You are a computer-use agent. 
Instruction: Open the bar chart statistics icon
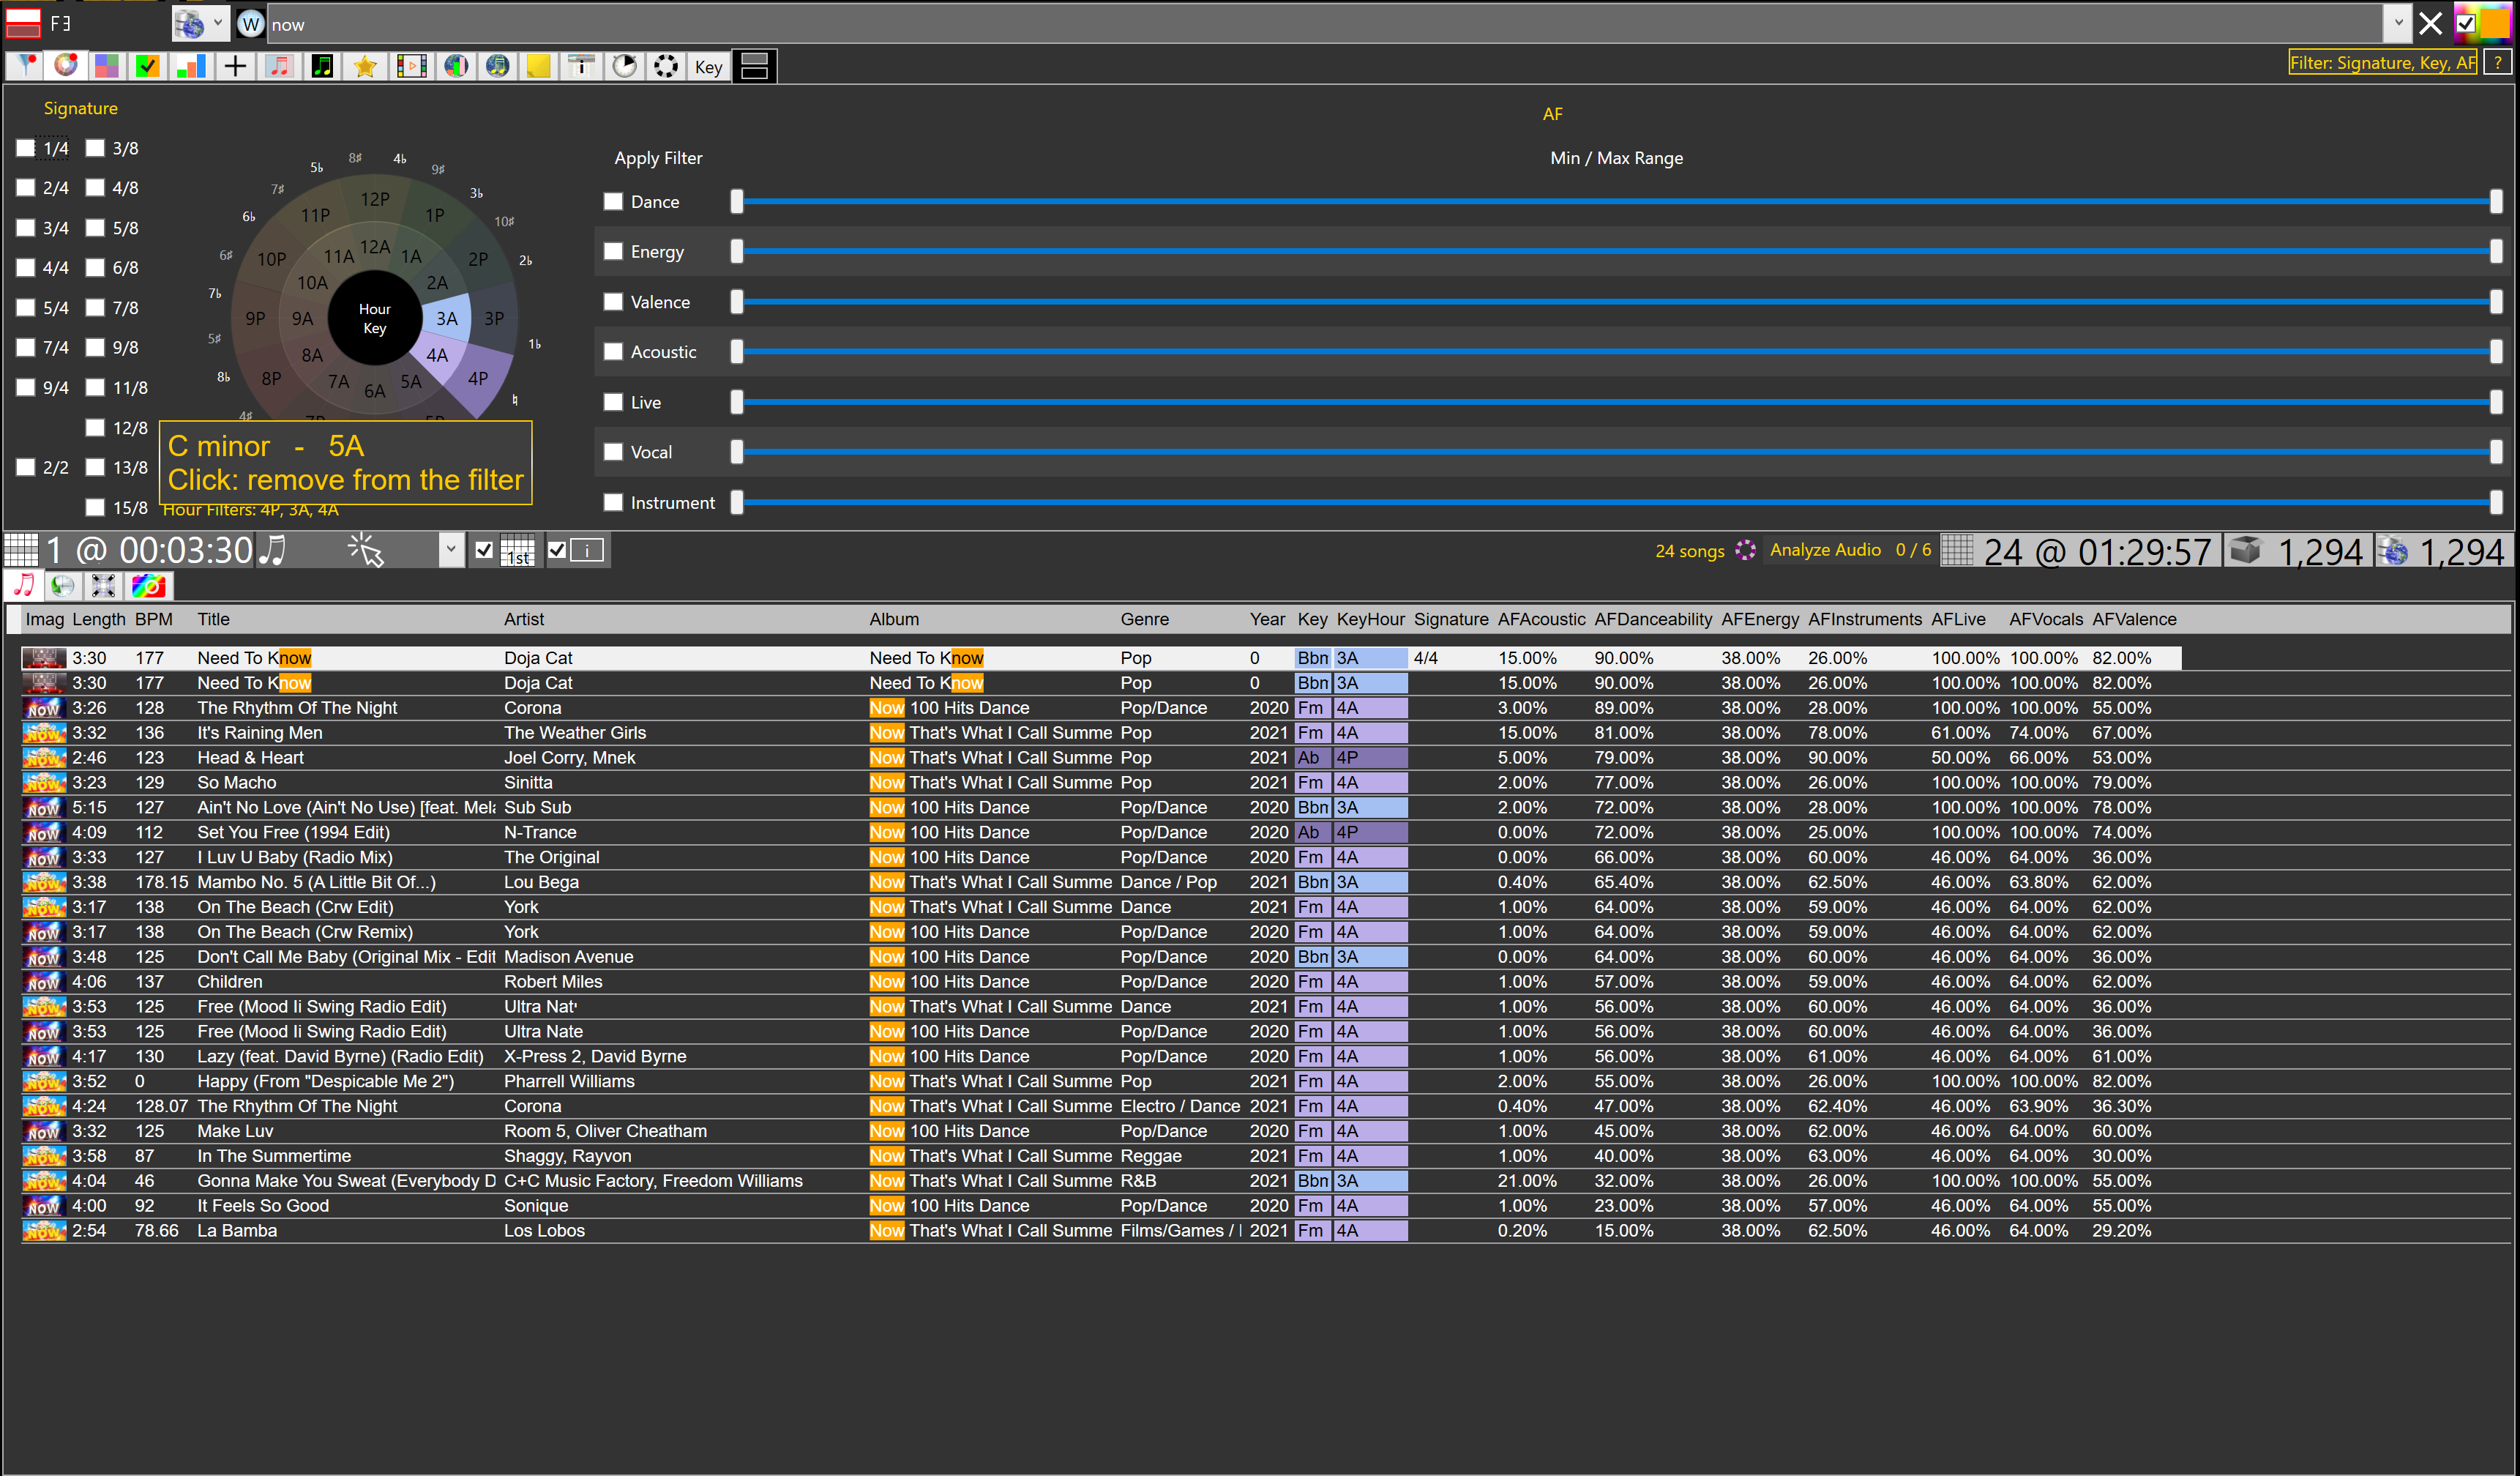click(190, 66)
